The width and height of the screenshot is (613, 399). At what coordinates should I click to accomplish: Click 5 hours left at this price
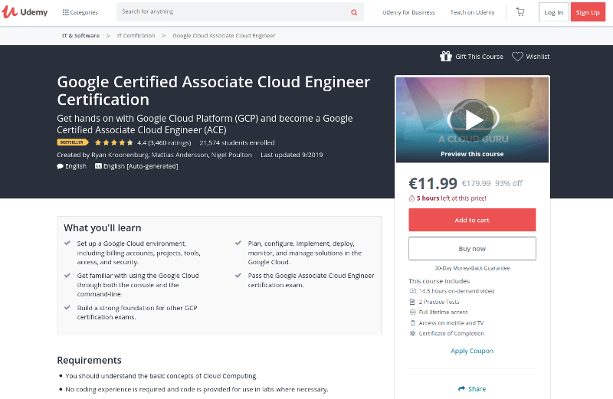[x=451, y=198]
